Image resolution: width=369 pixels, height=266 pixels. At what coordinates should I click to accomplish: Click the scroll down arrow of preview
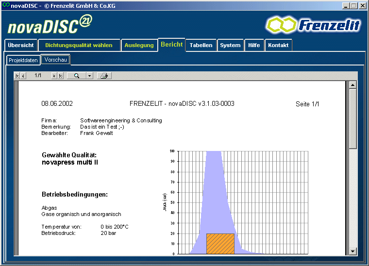(x=353, y=251)
